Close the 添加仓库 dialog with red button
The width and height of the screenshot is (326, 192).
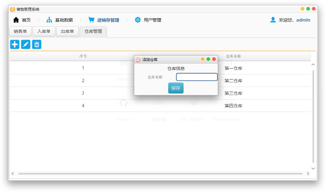click(214, 59)
